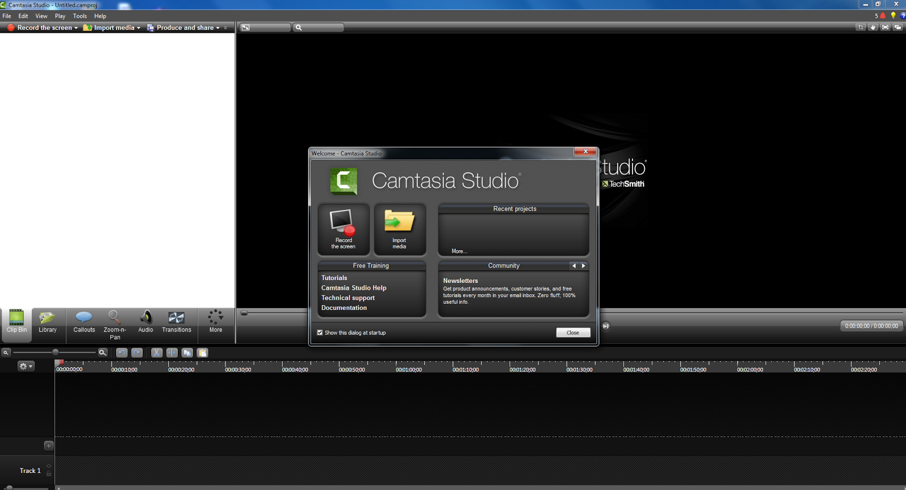The height and width of the screenshot is (490, 906).
Task: Open the View menu
Action: point(41,16)
